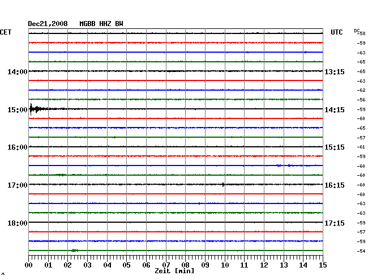Click minute label "09" on the x-axis

tap(205, 265)
